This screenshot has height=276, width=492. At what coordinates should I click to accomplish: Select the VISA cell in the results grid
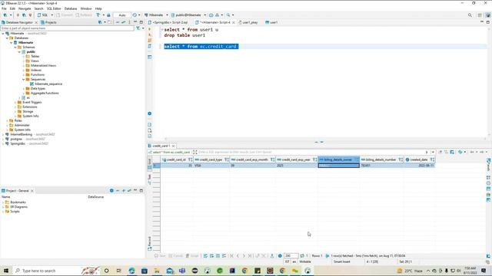coord(211,166)
